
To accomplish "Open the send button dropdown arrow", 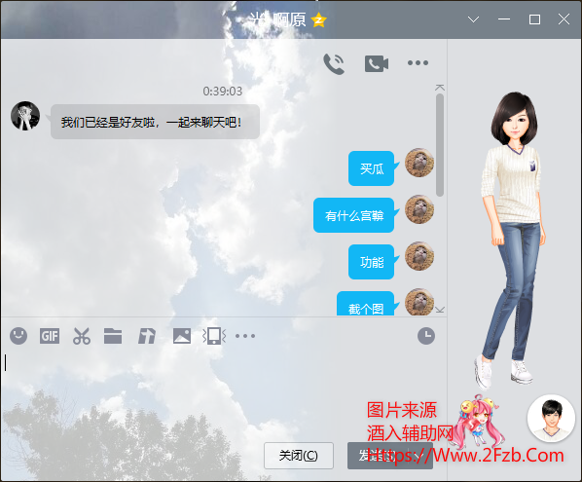I will click(x=419, y=456).
